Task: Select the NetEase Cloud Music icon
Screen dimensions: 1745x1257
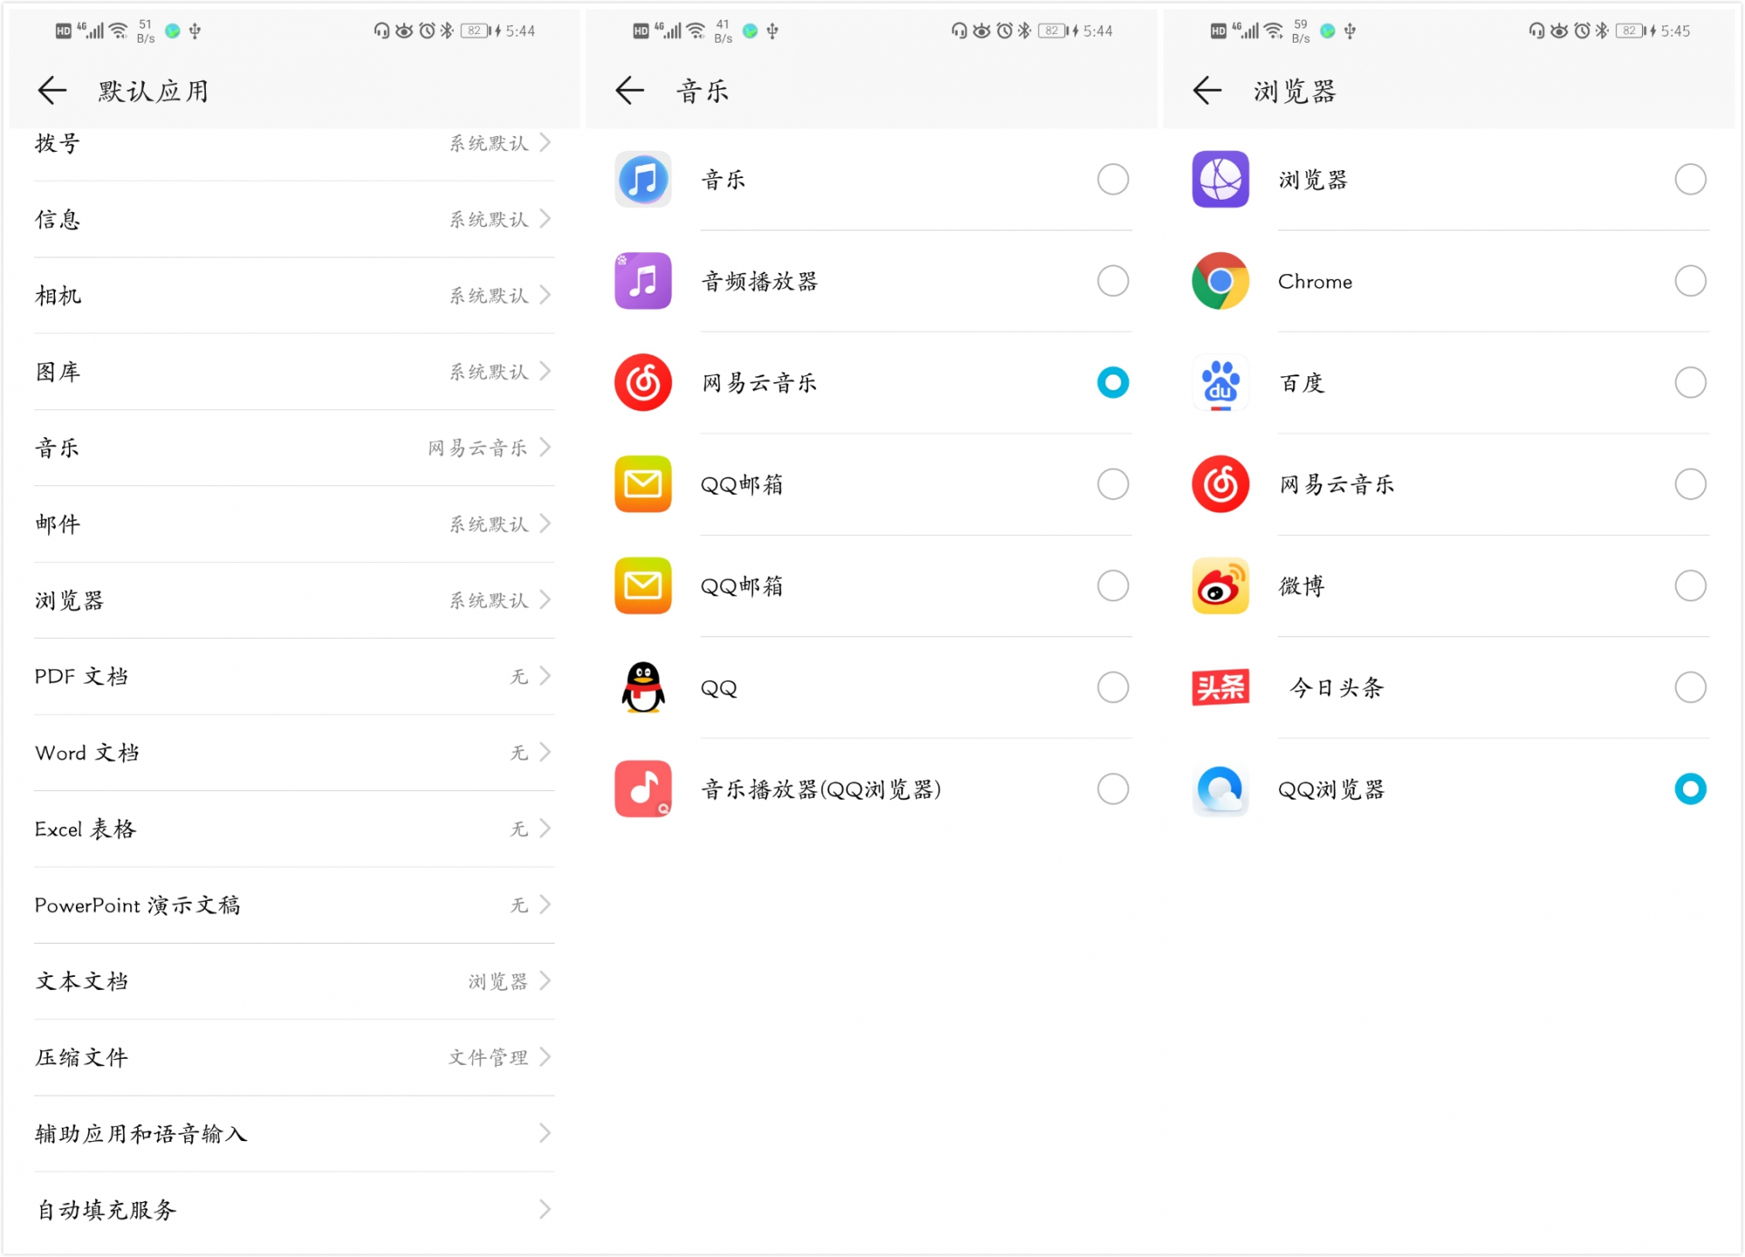Action: (x=642, y=382)
